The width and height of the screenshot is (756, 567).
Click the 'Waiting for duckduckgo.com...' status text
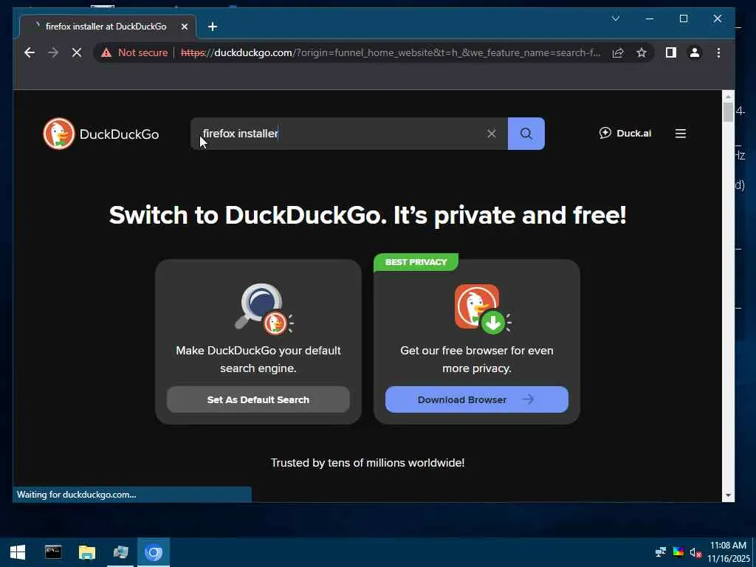(x=76, y=495)
